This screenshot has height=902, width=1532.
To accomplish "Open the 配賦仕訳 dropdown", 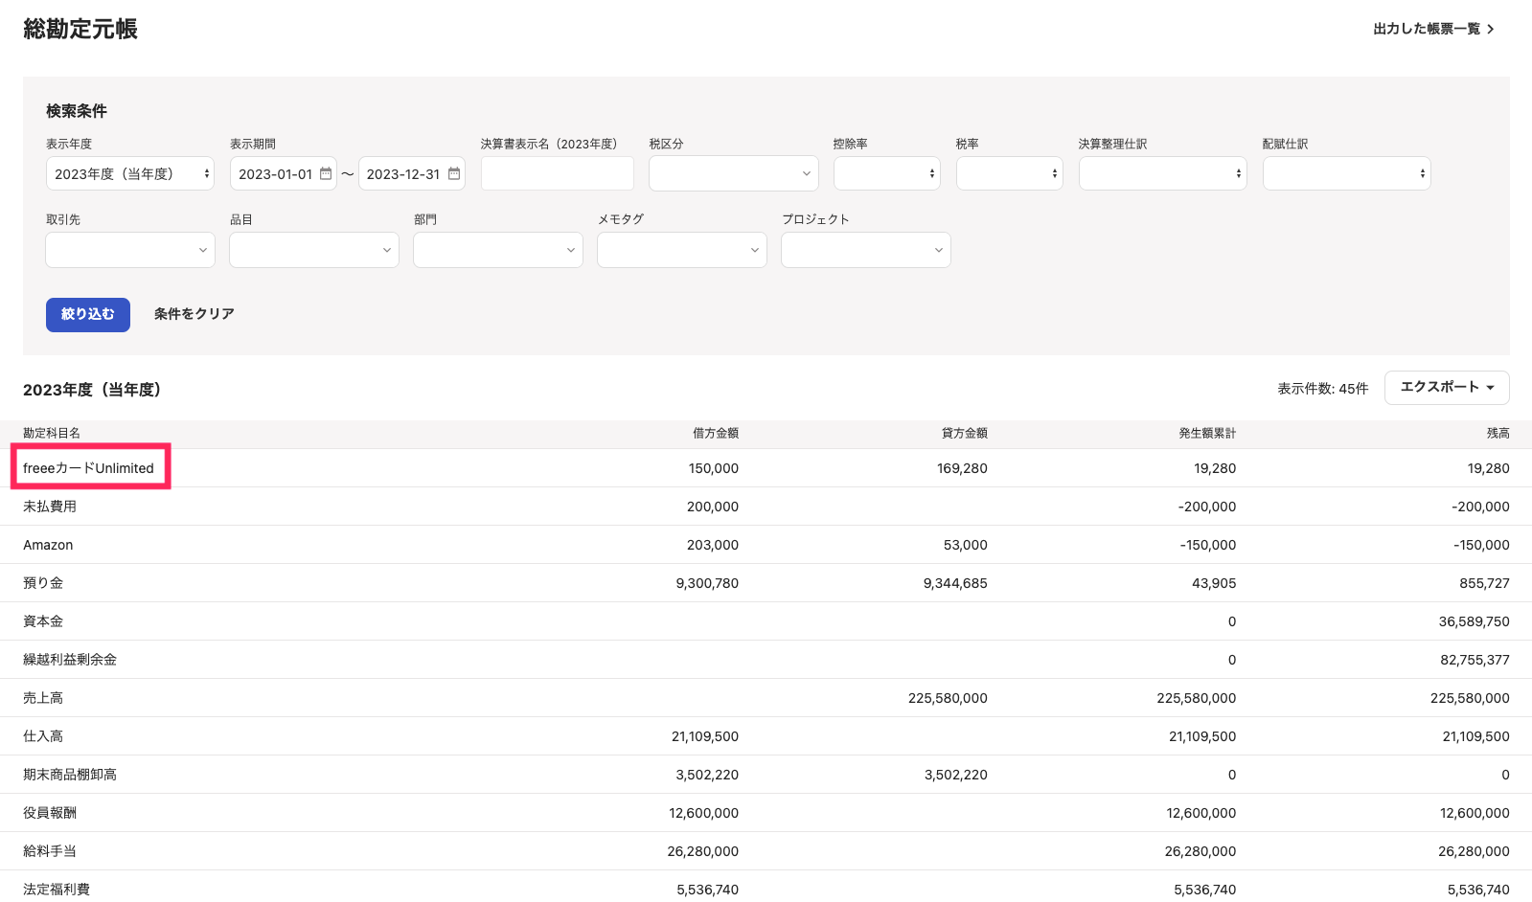I will 1346,173.
